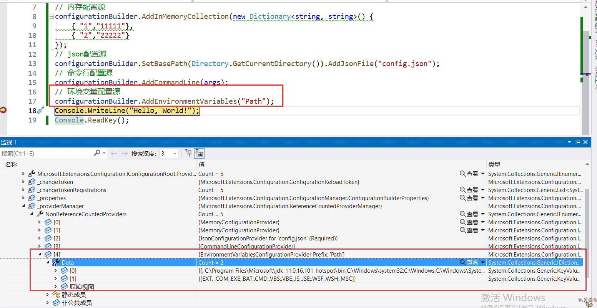The height and width of the screenshot is (308, 597).
Task: Toggle the pin properties icon in watch toolbar
Action: click(x=188, y=153)
